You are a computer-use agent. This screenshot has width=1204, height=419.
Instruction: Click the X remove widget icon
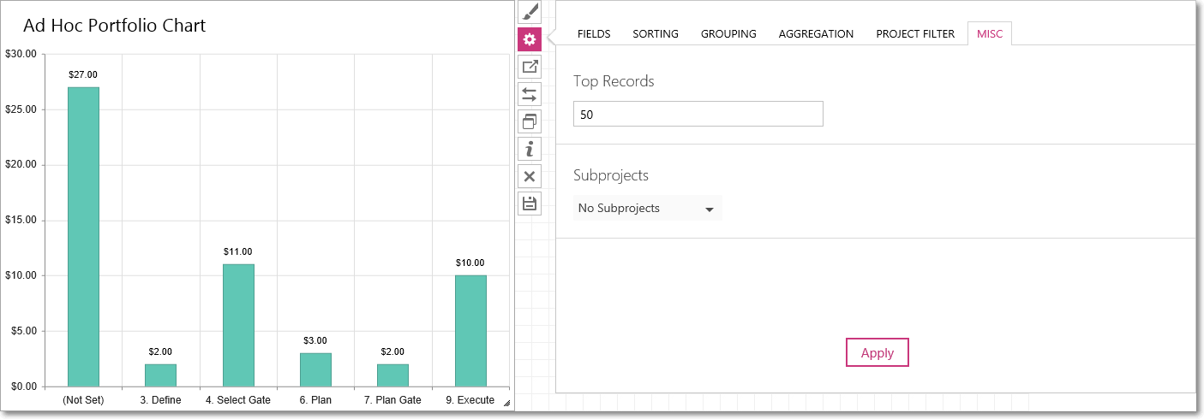(x=530, y=176)
